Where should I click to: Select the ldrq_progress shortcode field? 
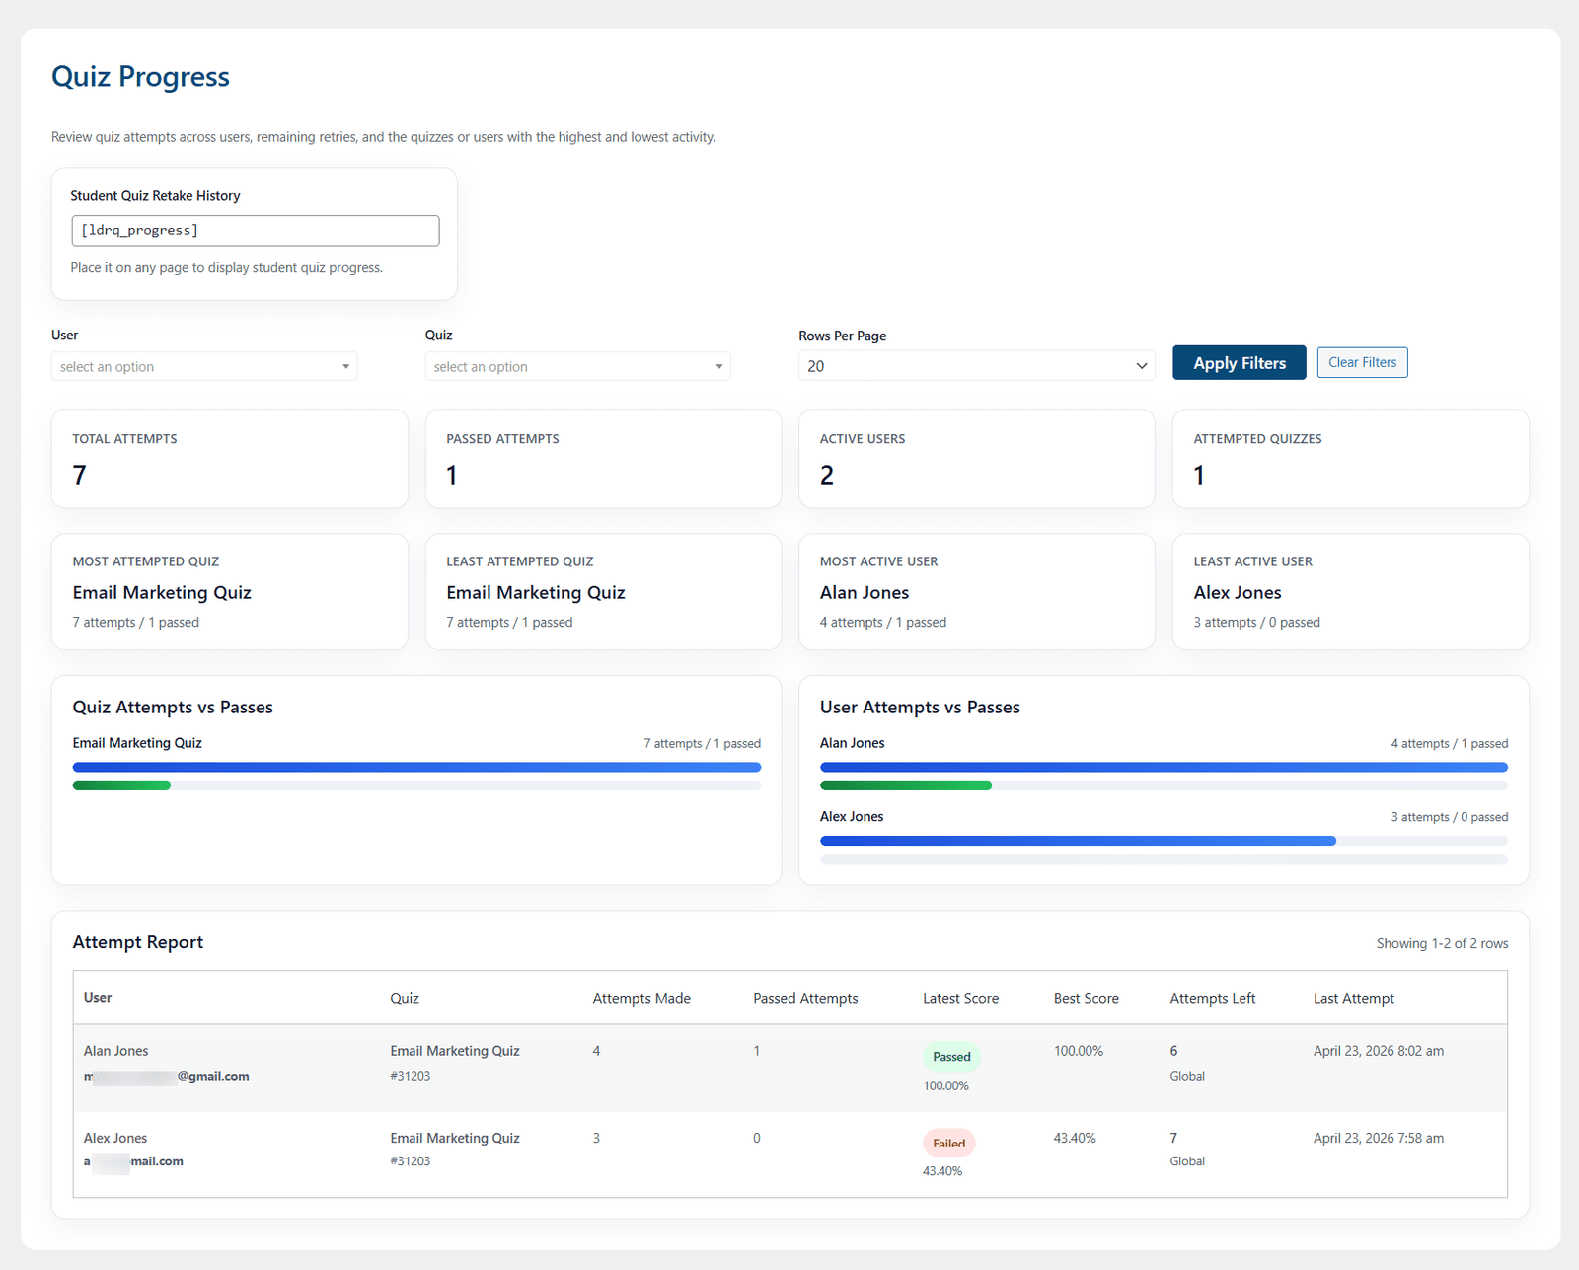256,230
